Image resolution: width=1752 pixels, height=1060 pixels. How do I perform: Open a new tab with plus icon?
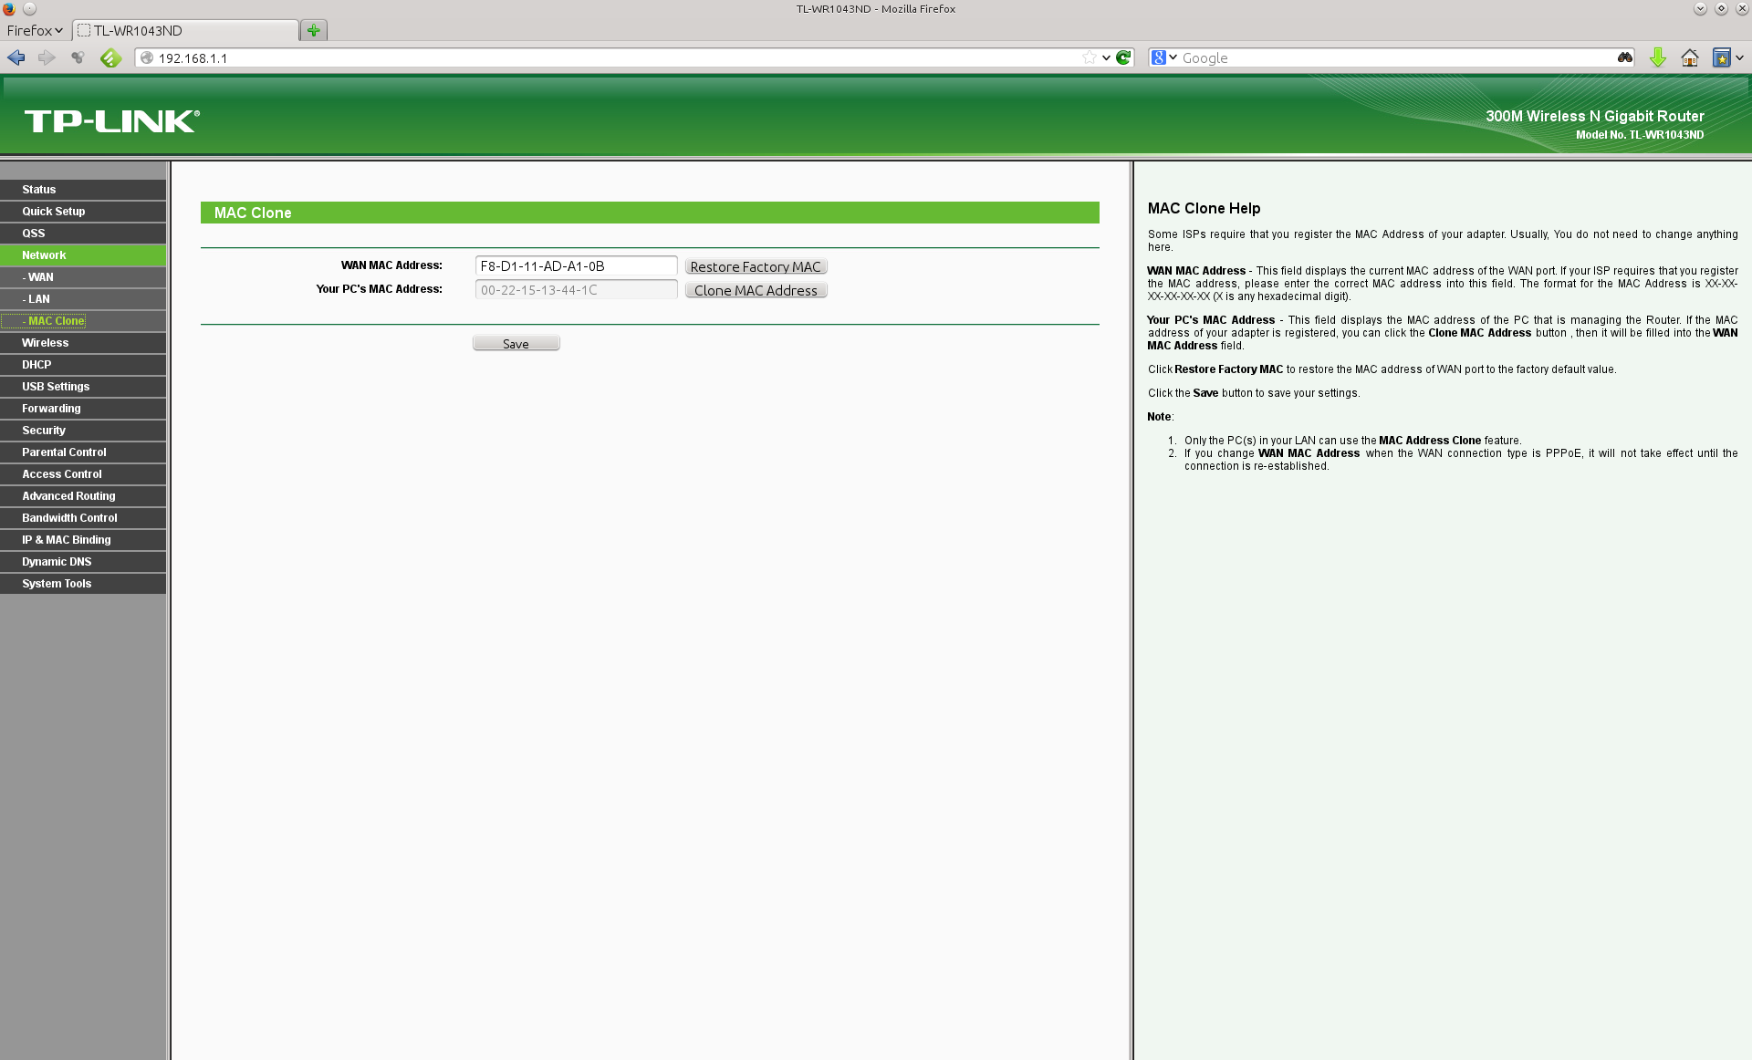pyautogui.click(x=314, y=30)
